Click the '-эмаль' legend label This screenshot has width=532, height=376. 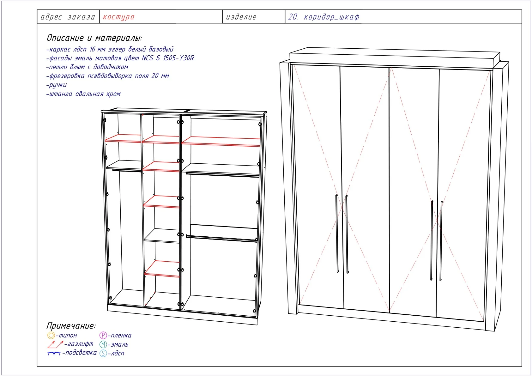(118, 344)
